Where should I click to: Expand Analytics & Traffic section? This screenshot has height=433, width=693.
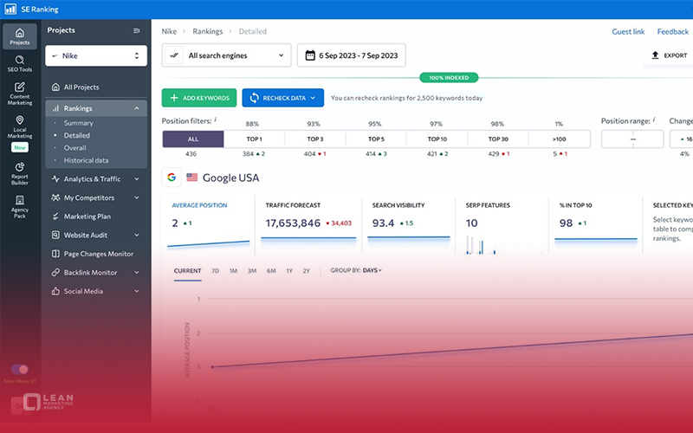tap(137, 179)
